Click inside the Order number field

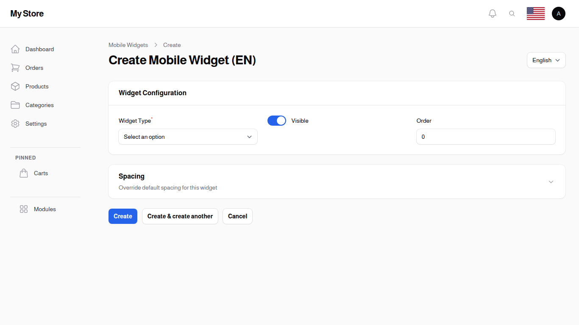coord(485,137)
